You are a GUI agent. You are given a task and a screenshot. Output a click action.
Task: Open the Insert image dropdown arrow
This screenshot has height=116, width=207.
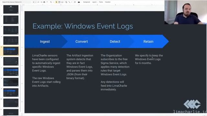(x=64, y=2)
